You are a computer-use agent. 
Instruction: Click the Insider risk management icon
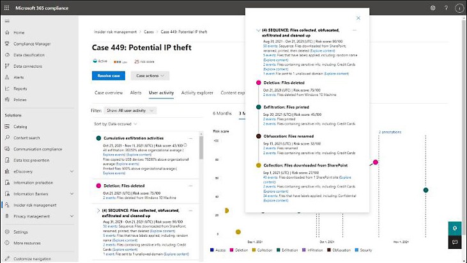click(7, 205)
